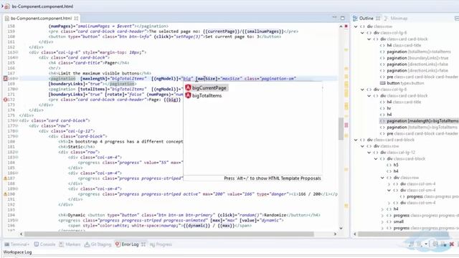The width and height of the screenshot is (459, 258).
Task: Click the Git Staging tab icon
Action: 87,244
